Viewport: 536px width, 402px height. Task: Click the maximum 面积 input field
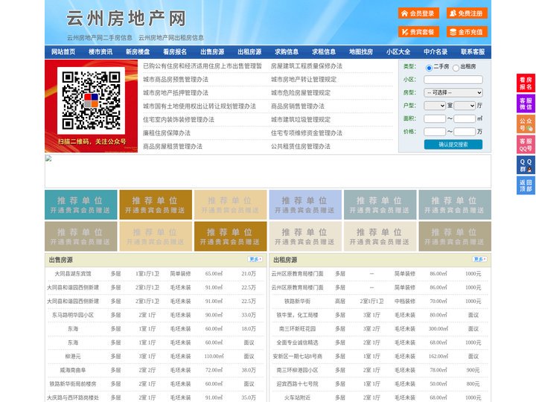(465, 118)
